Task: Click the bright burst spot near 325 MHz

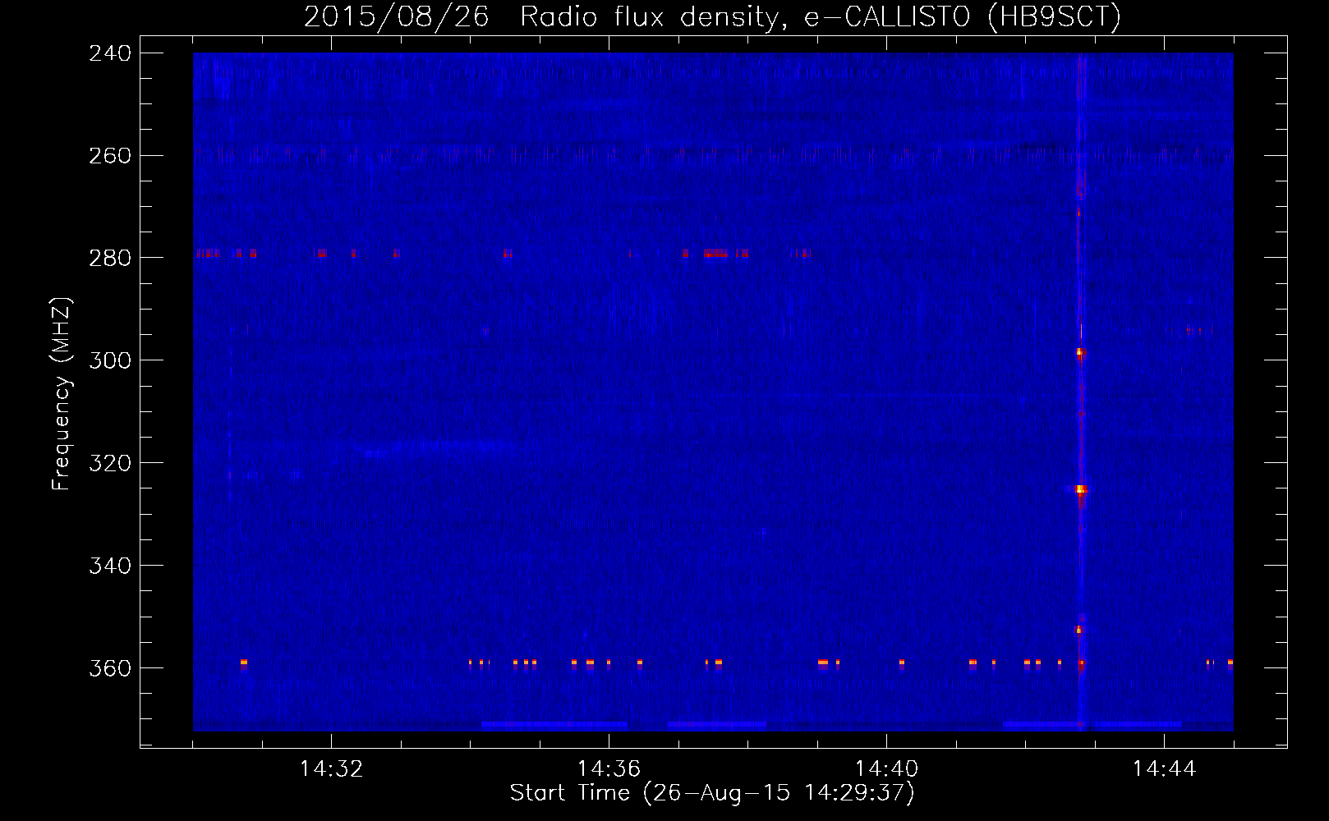Action: click(1081, 489)
